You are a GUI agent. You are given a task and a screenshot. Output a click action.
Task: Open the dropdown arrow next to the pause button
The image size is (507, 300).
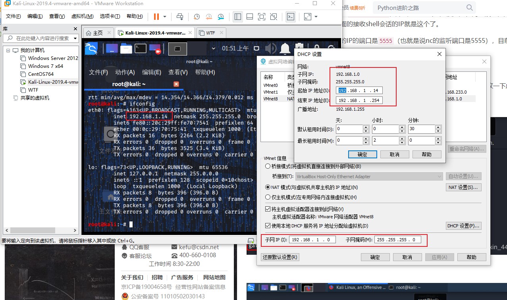(165, 16)
